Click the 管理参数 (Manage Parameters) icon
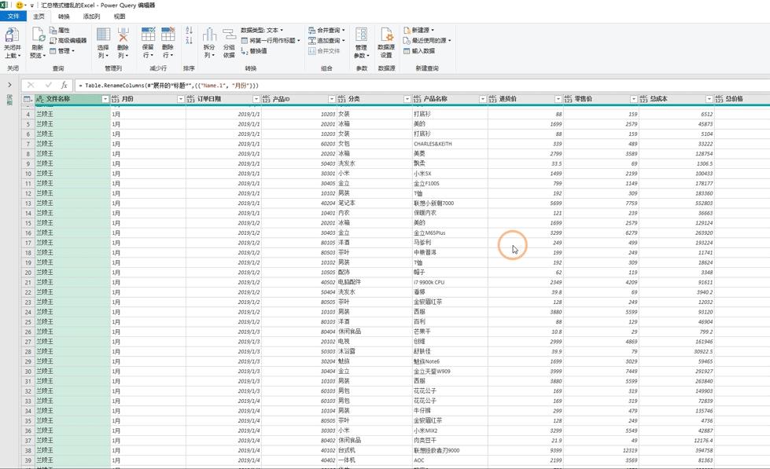The image size is (770, 469). coord(361,35)
